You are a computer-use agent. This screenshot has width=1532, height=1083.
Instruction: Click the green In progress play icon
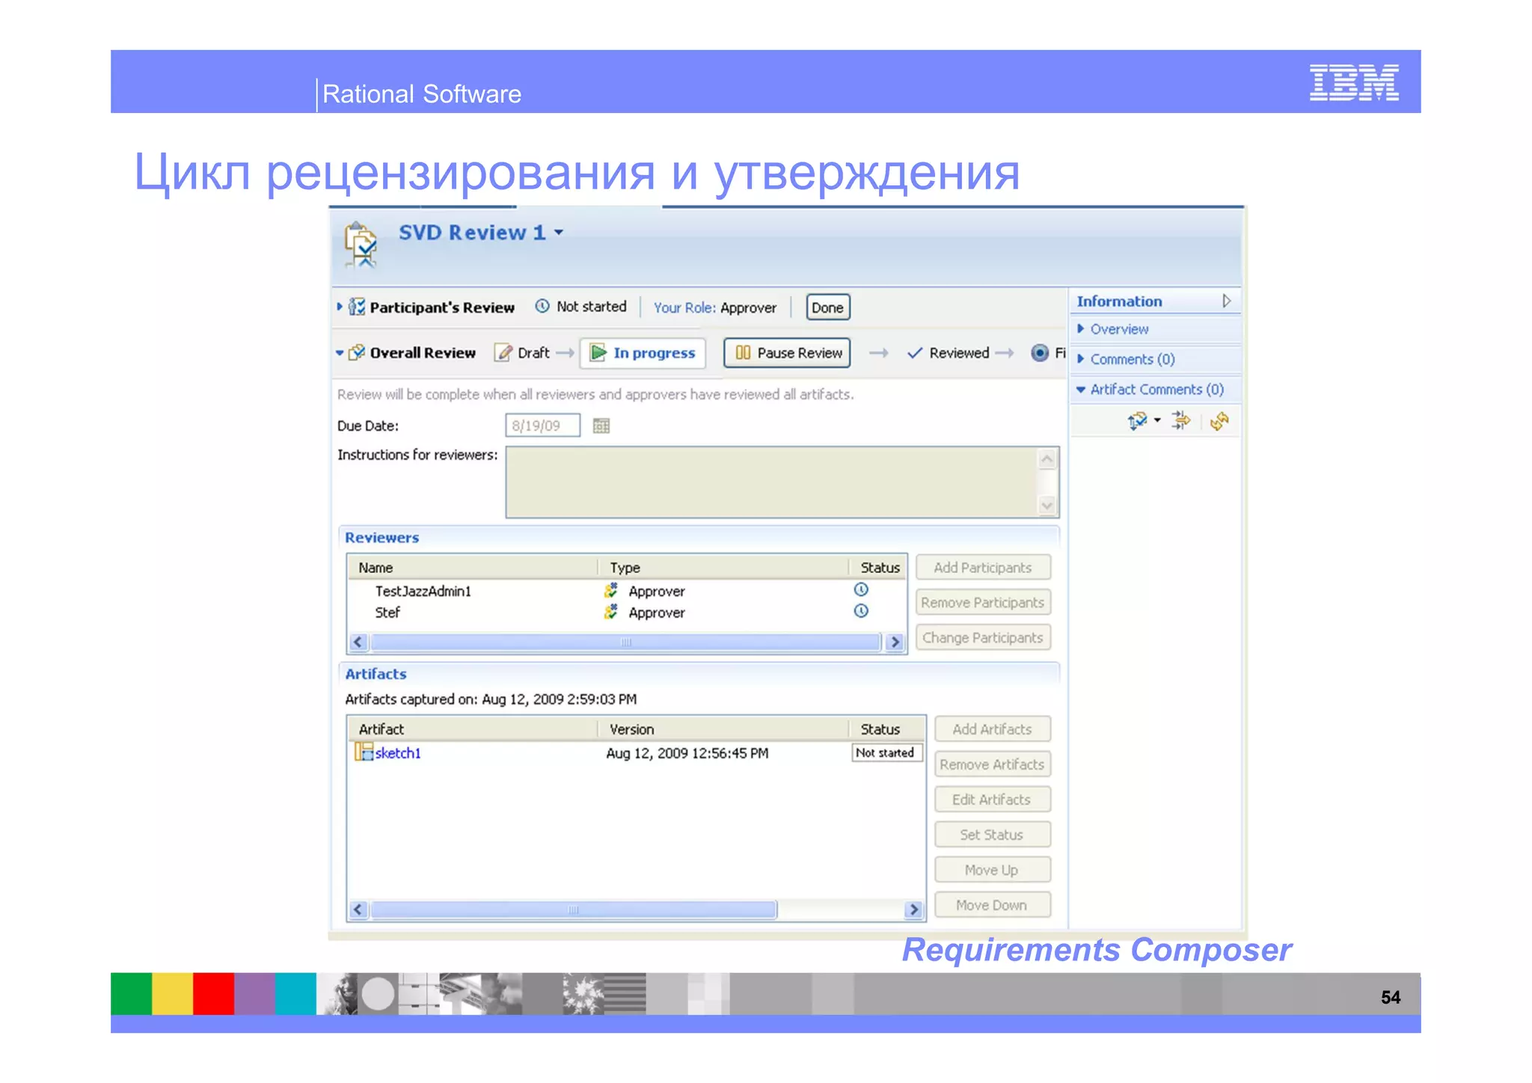point(598,352)
